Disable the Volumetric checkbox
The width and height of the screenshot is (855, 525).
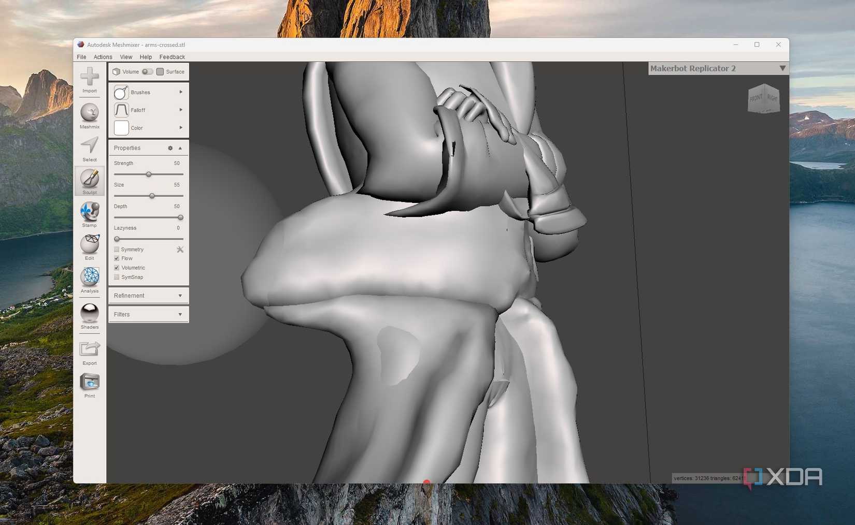coord(117,268)
